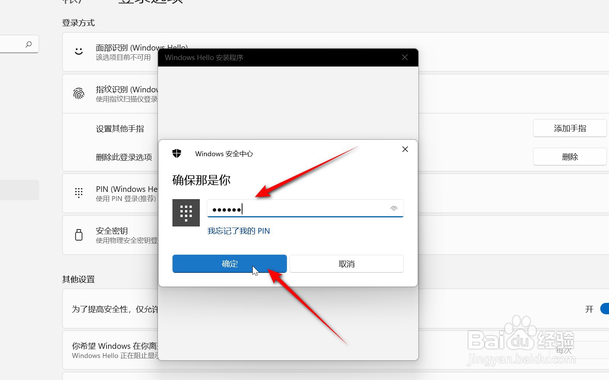Image resolution: width=609 pixels, height=380 pixels.
Task: Click 你希望 Windows 在你离 setting text
Action: click(x=115, y=346)
